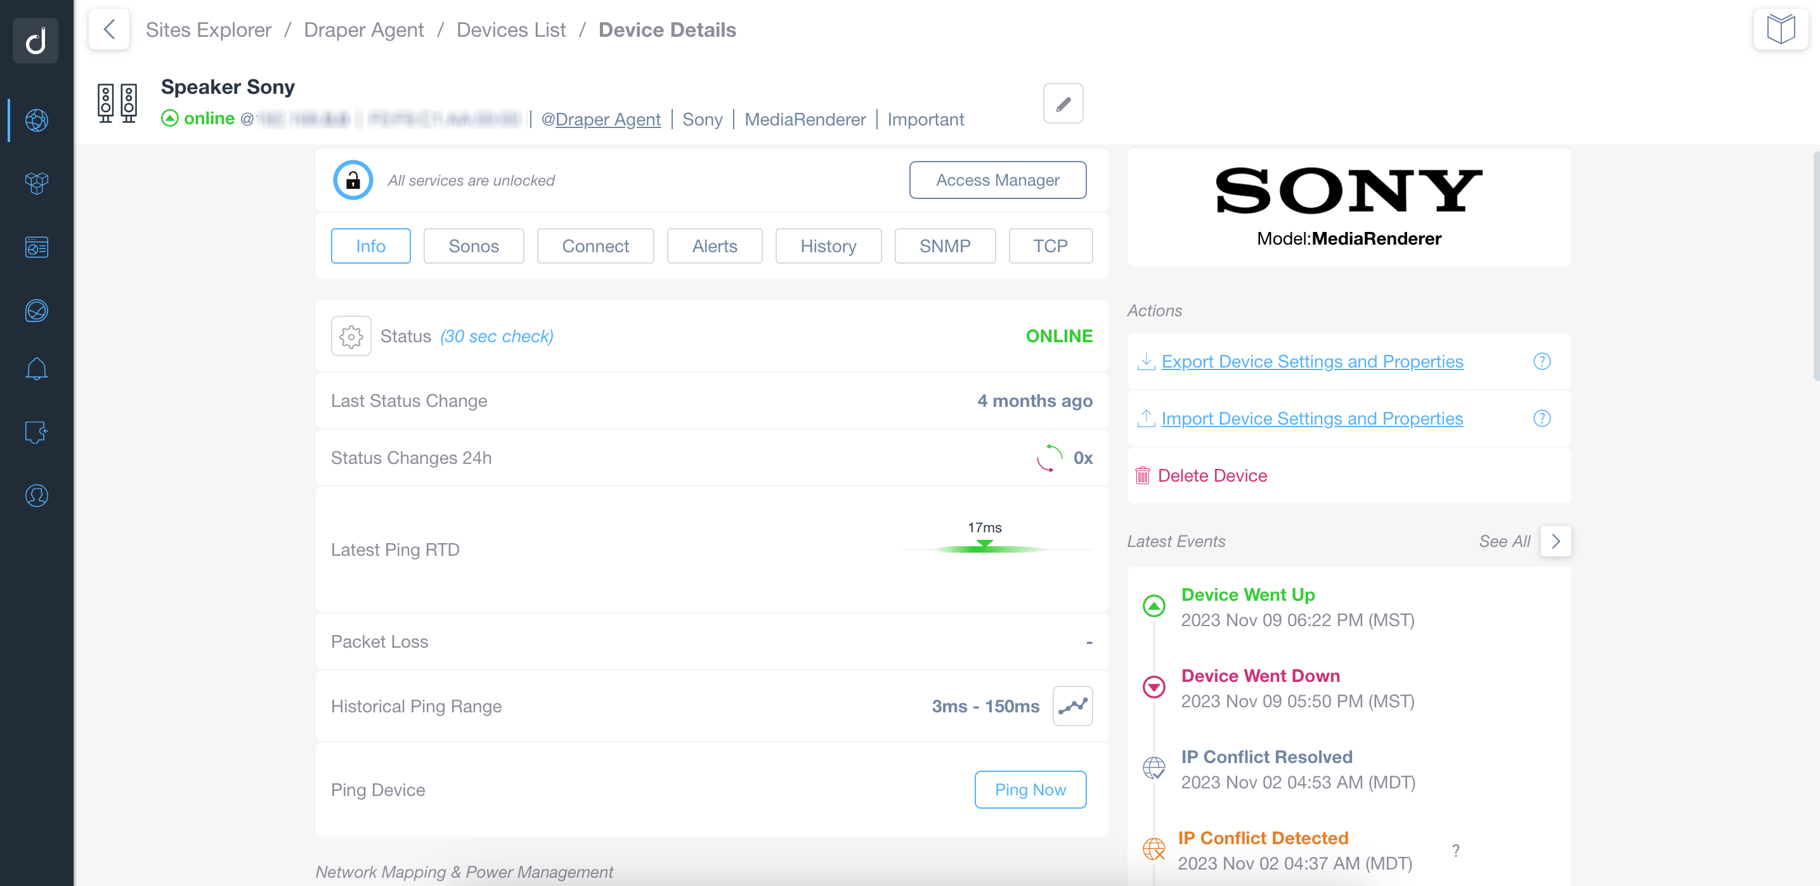Viewport: 1820px width, 886px height.
Task: Switch to the Sonos tab
Action: (473, 246)
